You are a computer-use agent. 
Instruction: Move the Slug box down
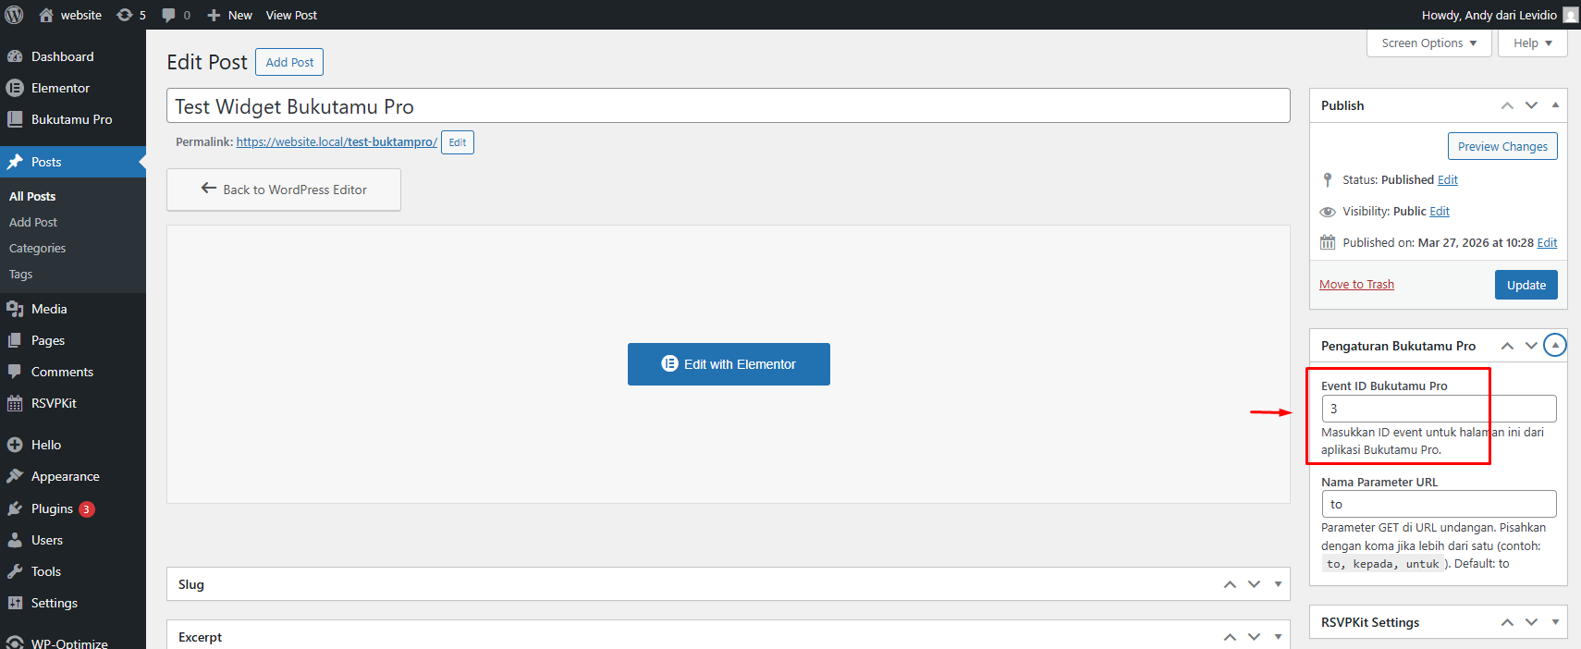[x=1254, y=584]
